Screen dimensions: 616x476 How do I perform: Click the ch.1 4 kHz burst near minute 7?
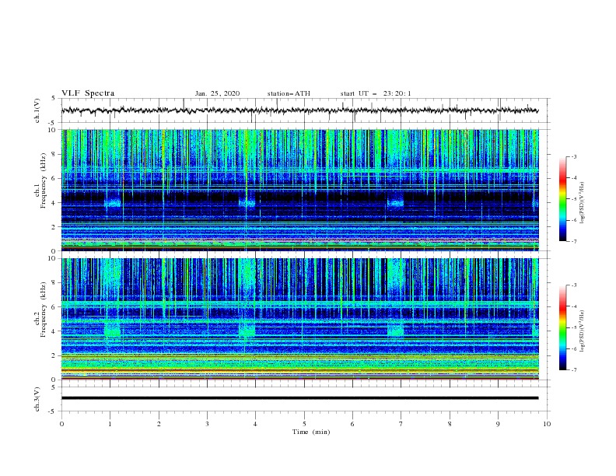click(x=396, y=203)
